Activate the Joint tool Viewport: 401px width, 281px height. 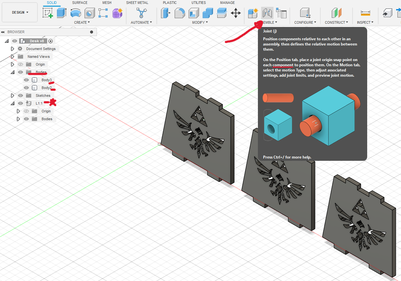[x=267, y=13]
